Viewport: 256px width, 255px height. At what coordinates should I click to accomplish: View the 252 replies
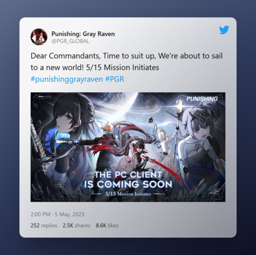pyautogui.click(x=44, y=225)
